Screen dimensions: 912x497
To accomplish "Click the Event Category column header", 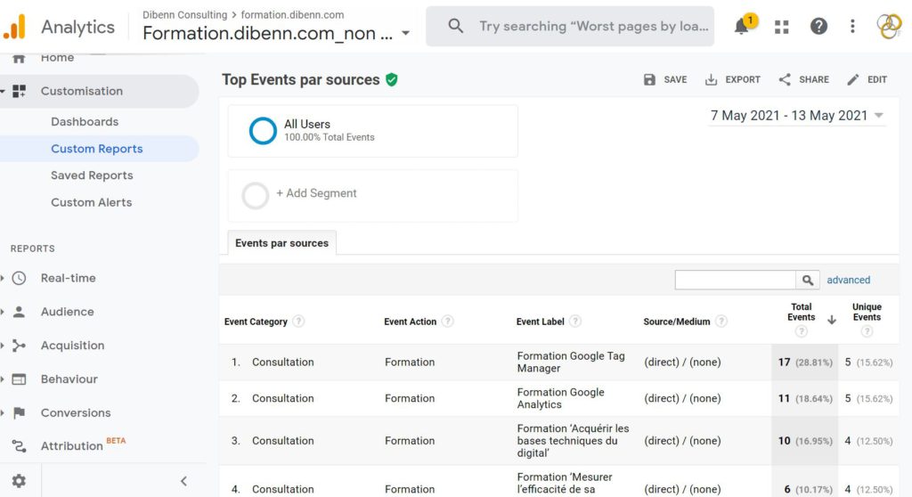I will pos(256,322).
